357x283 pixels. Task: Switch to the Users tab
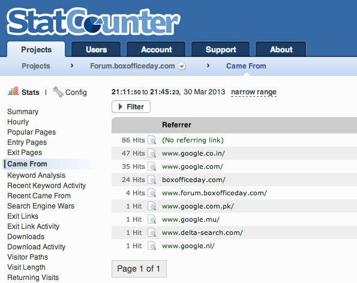tap(96, 49)
